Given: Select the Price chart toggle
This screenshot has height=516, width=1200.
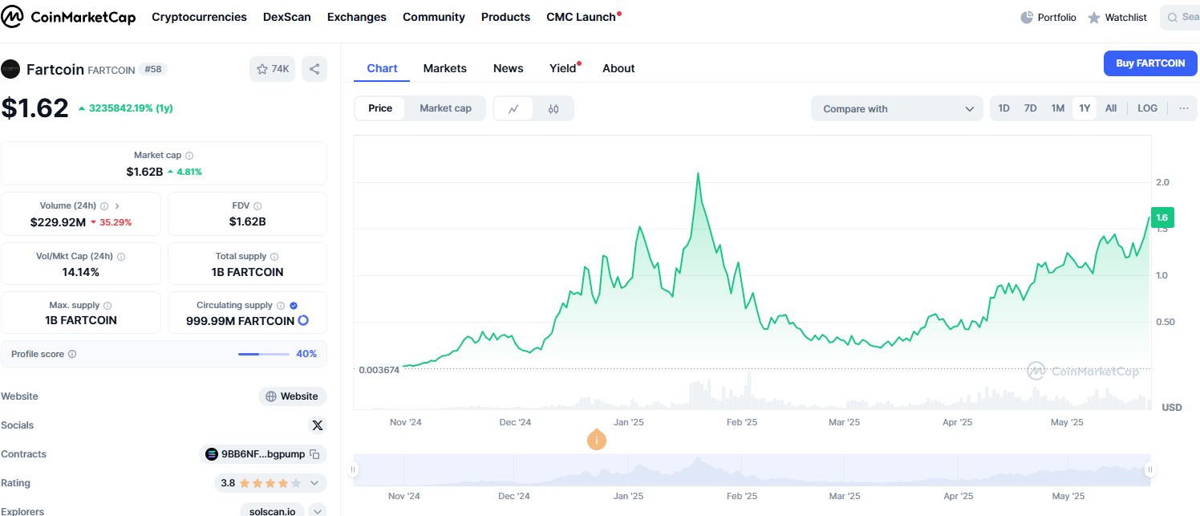Looking at the screenshot, I should [380, 108].
